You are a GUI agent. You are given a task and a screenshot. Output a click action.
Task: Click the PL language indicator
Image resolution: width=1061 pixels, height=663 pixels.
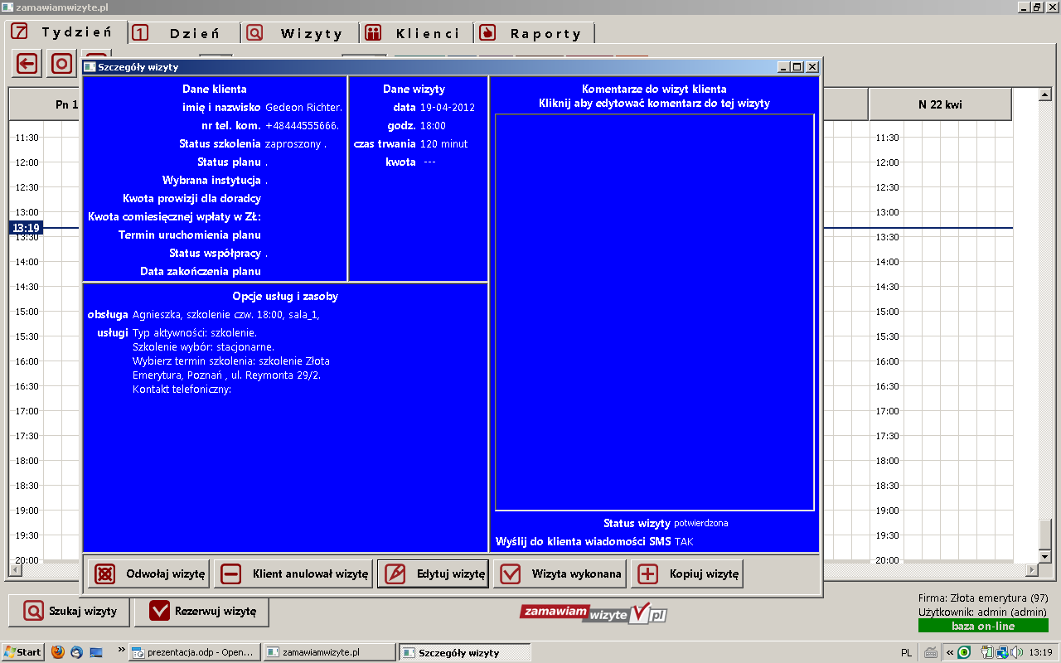coord(906,652)
